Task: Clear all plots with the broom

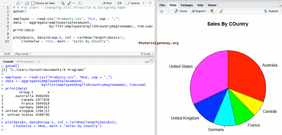Action: pyautogui.click(x=221, y=11)
